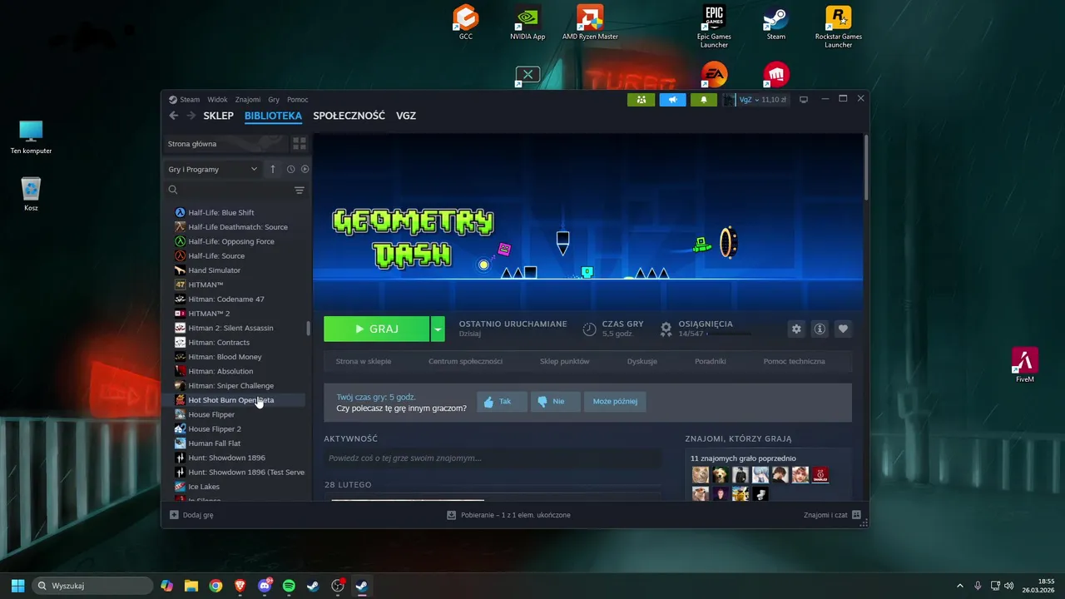Go forward with the right arrow
The image size is (1065, 599).
[191, 116]
